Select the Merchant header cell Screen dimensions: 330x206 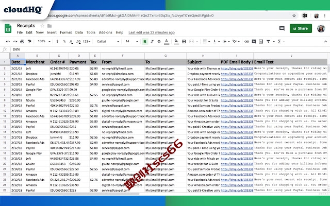pyautogui.click(x=37, y=62)
